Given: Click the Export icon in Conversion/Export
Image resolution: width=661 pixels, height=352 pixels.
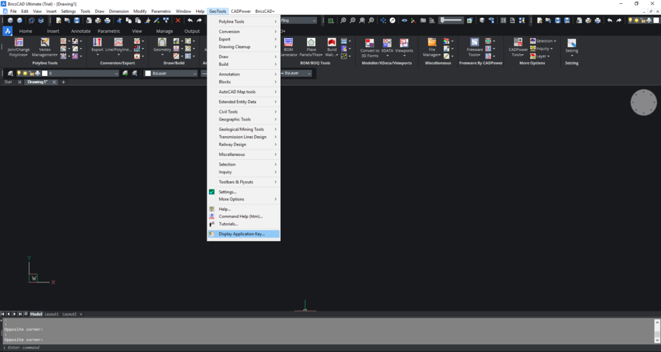Looking at the screenshot, I should [x=97, y=42].
